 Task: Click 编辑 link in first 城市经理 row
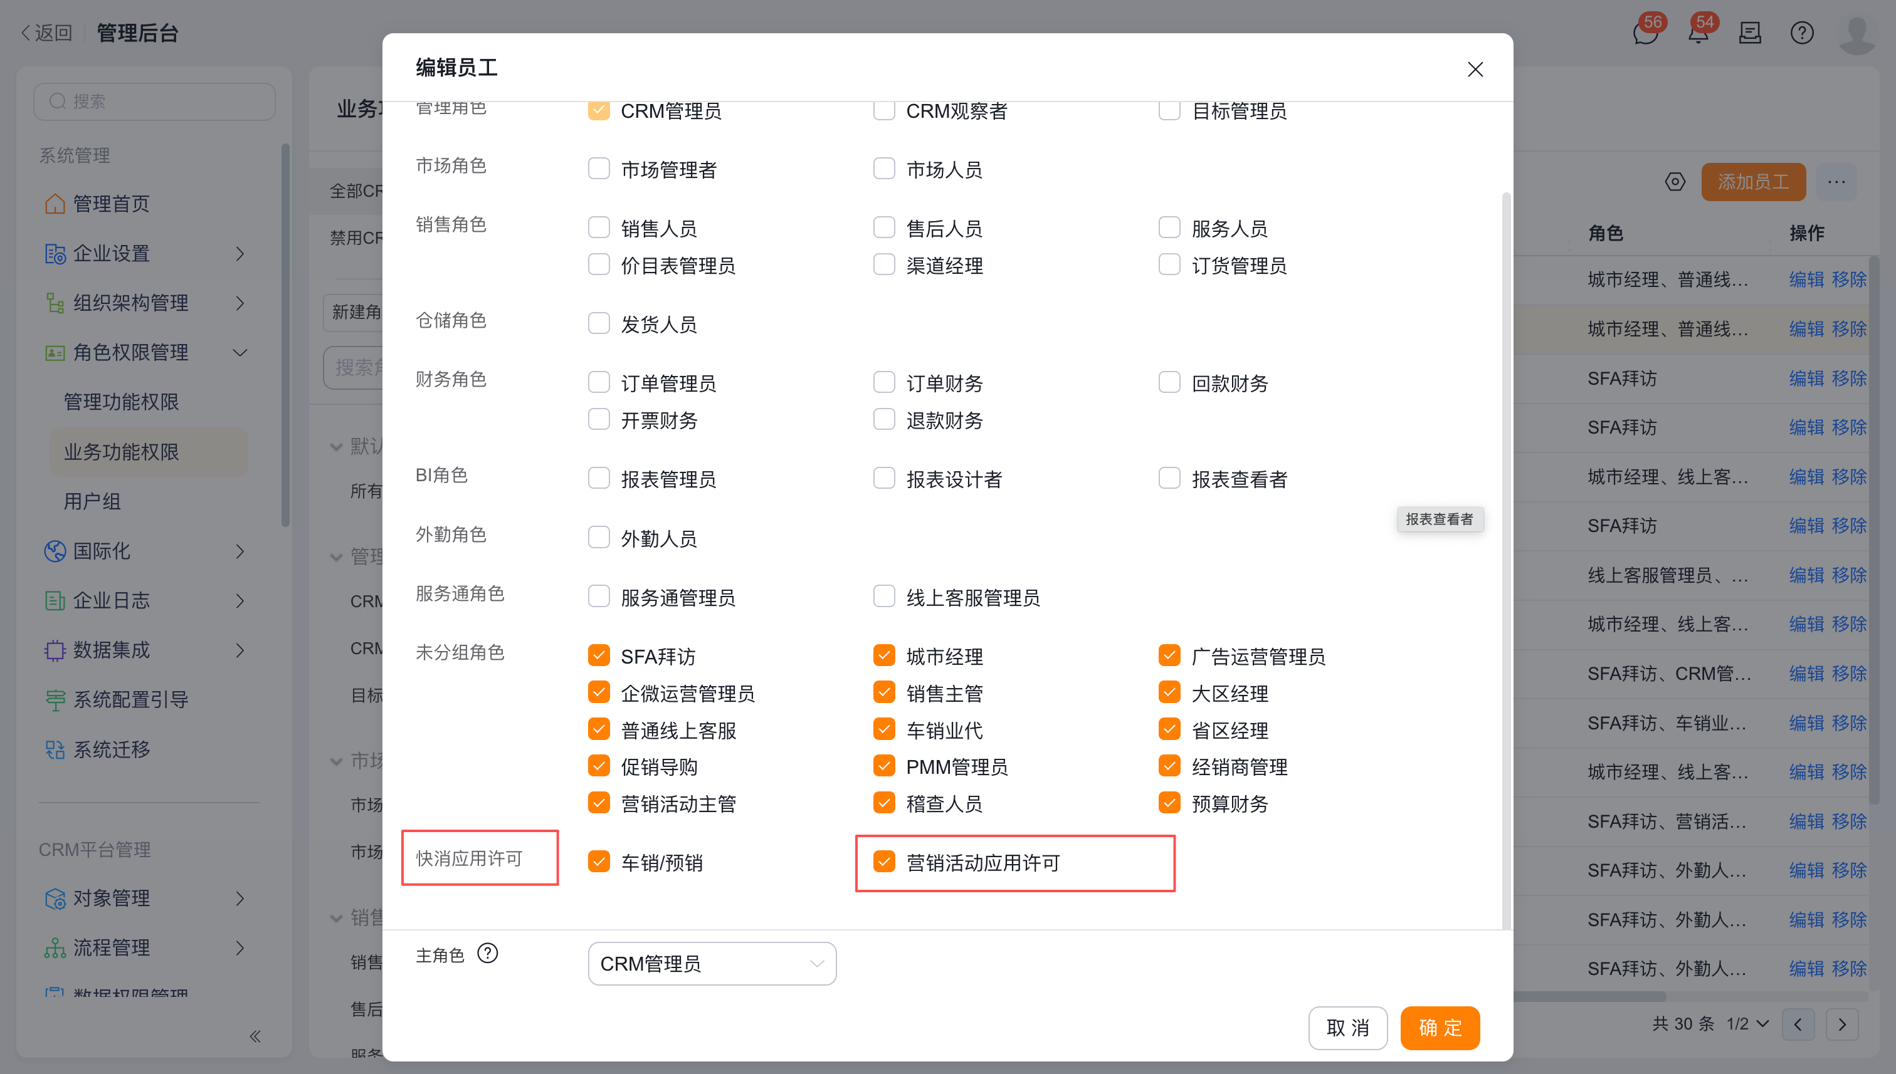click(x=1806, y=279)
